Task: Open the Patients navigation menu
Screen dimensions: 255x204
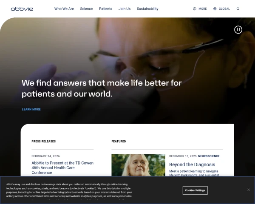Action: tap(105, 9)
